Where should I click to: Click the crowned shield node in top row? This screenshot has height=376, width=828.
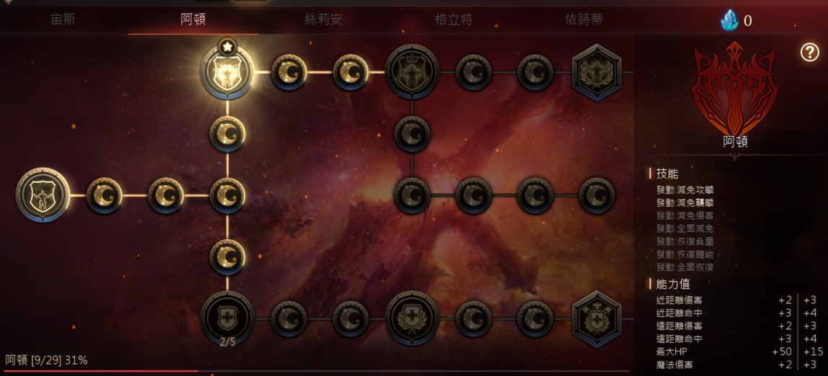pyautogui.click(x=413, y=72)
